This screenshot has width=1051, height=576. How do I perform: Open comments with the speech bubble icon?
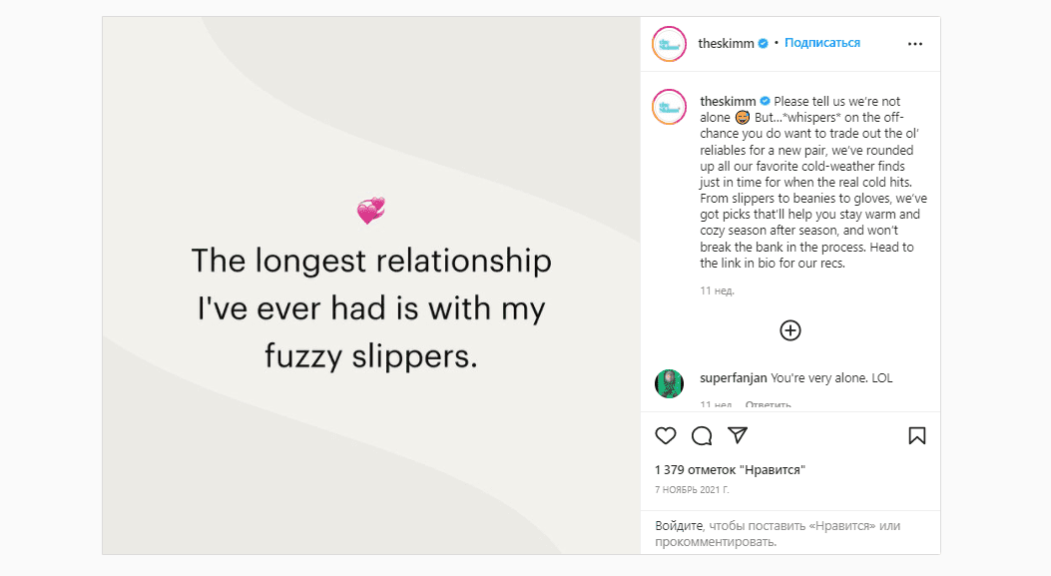[702, 435]
